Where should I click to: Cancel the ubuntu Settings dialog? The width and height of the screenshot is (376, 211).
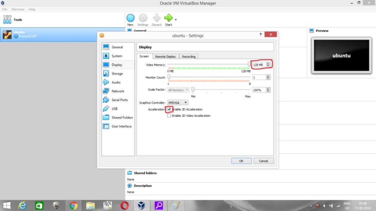coord(264,161)
